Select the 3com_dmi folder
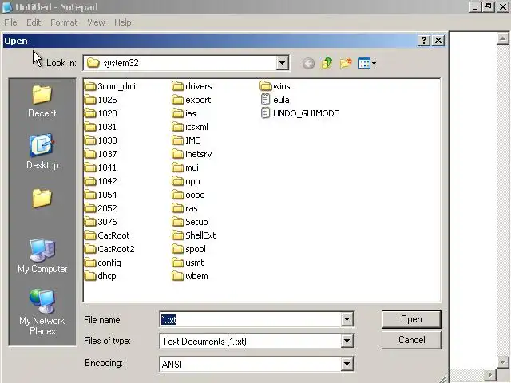 point(110,86)
